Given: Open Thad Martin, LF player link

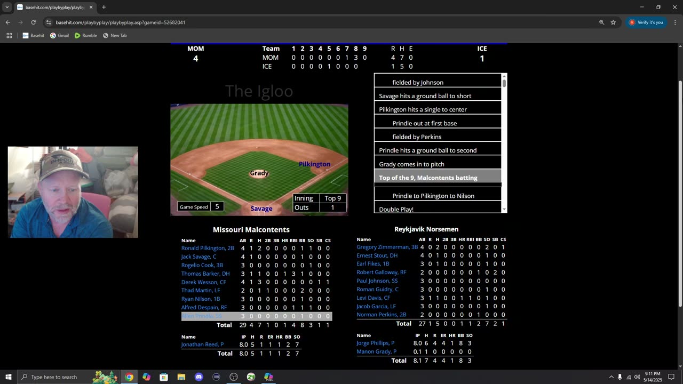Looking at the screenshot, I should tap(201, 291).
